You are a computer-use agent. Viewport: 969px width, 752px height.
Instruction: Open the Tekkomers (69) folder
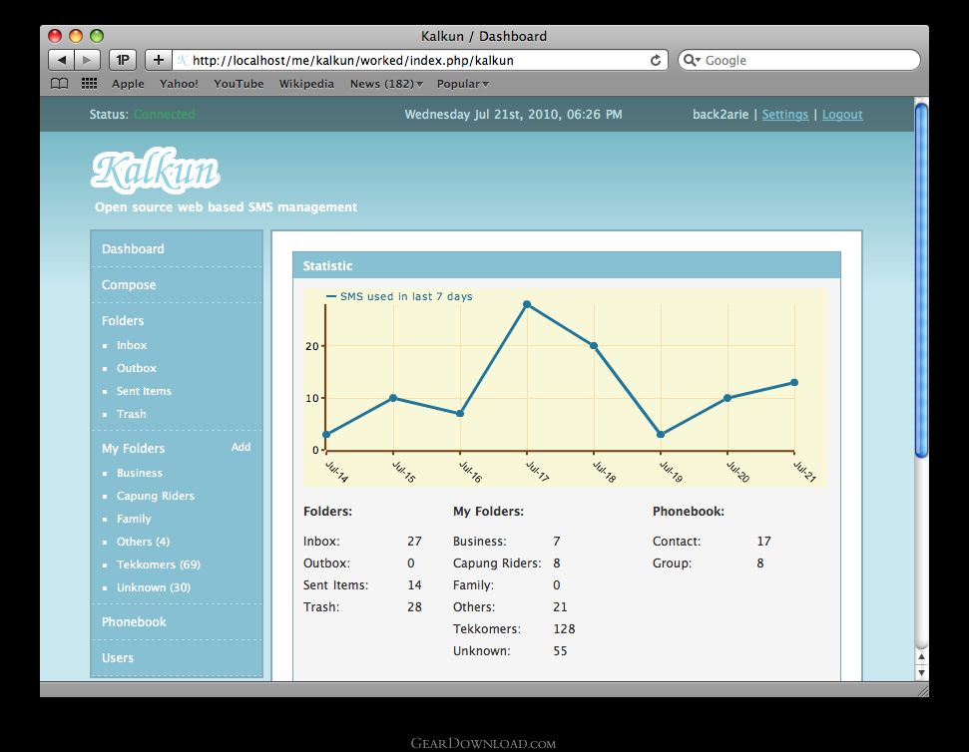pyautogui.click(x=159, y=564)
